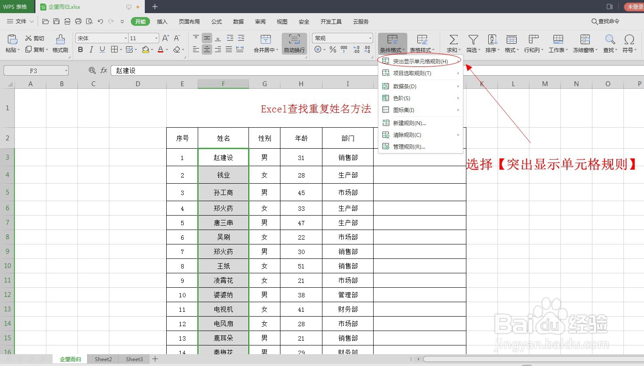Activate the 格式刷 format painter
Image resolution: width=644 pixels, height=366 pixels.
click(x=60, y=44)
